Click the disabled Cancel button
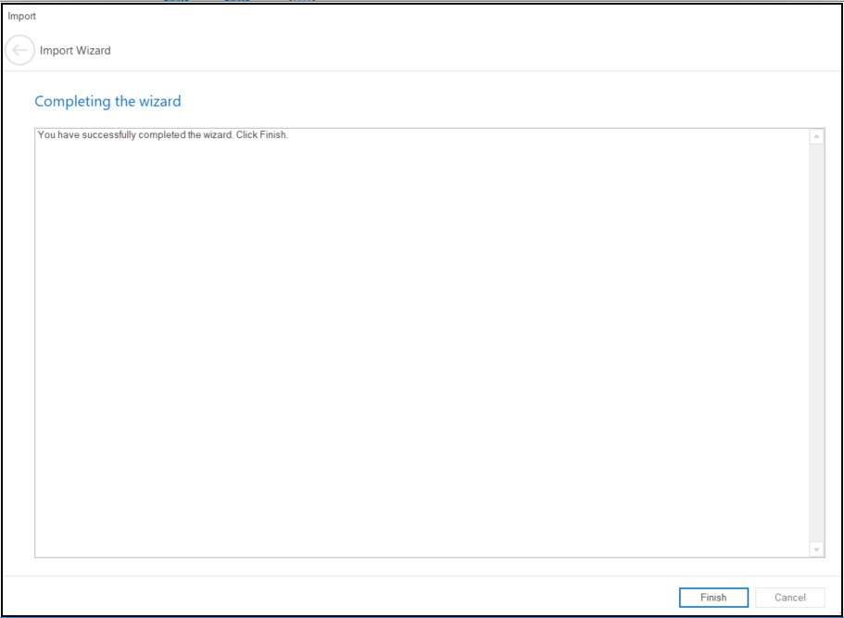Viewport: 844px width, 618px height. click(789, 598)
